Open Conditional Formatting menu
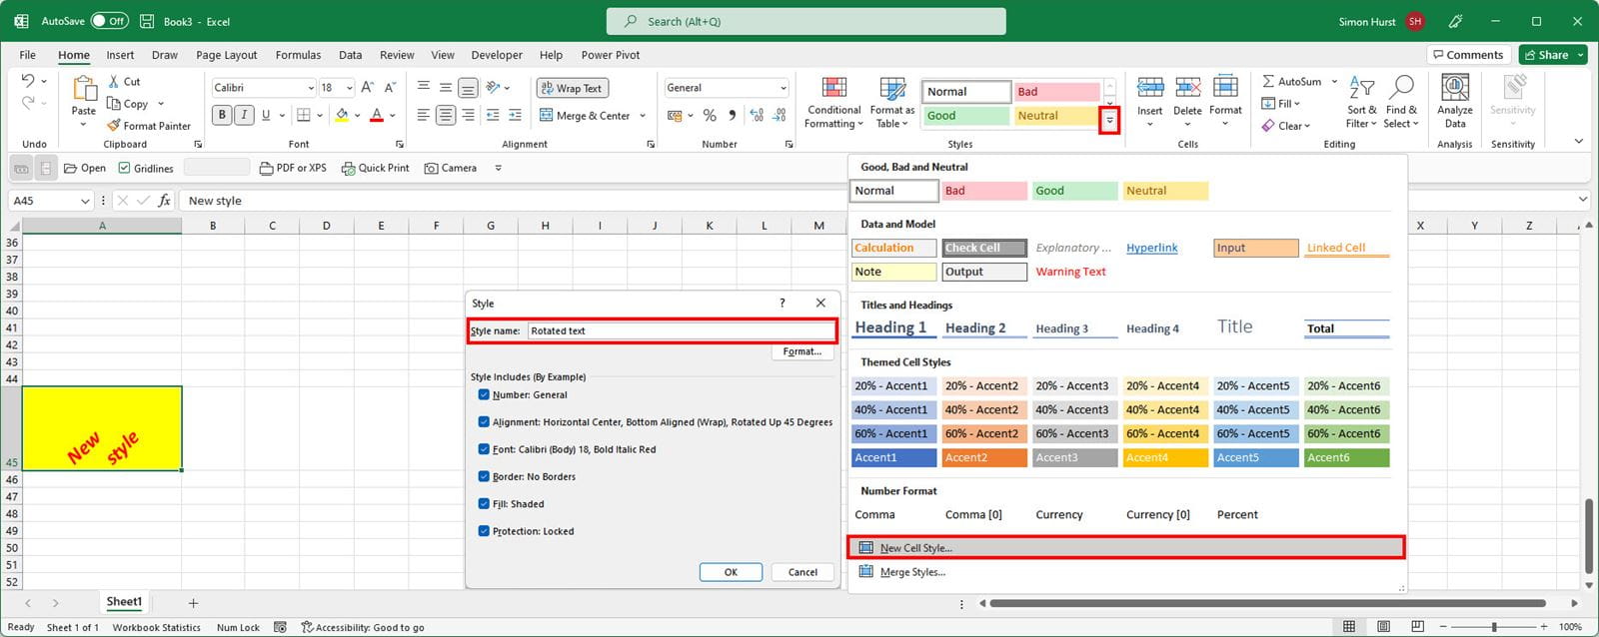The image size is (1599, 637). click(833, 103)
